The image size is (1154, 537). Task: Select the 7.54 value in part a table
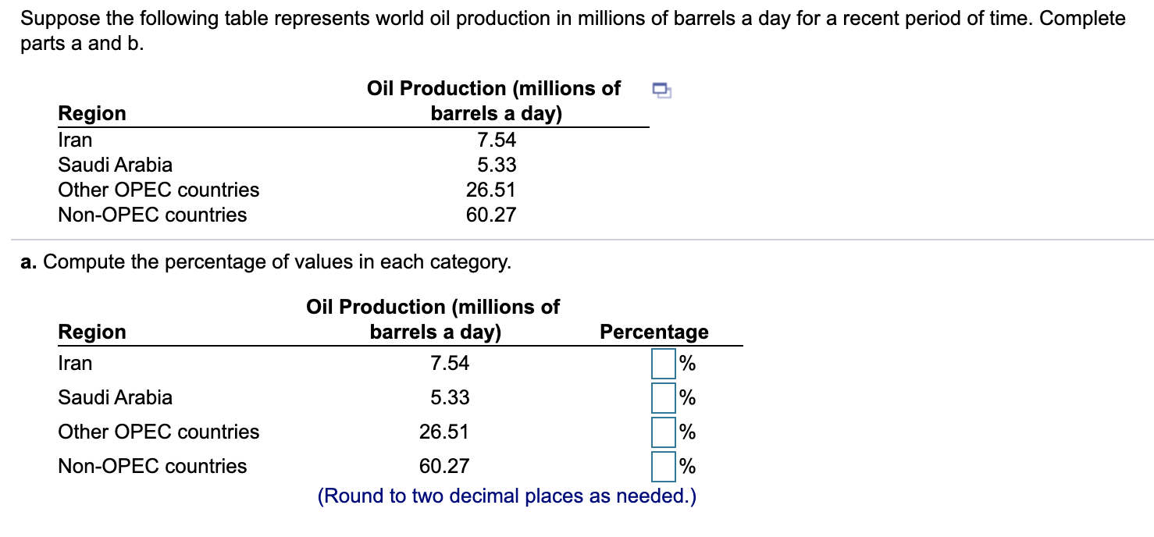click(x=450, y=363)
